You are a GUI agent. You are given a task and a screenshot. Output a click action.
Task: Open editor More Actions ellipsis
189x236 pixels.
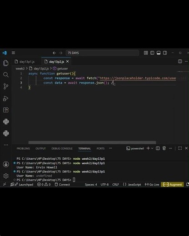coord(186,61)
